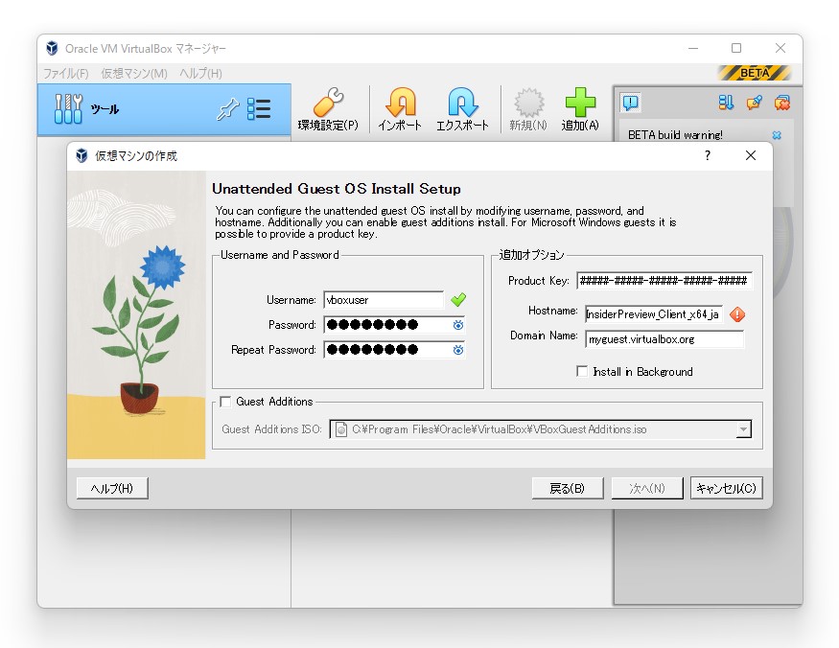The height and width of the screenshot is (648, 839).
Task: Click the Export (エクスポート) toolbar icon
Action: [x=462, y=103]
